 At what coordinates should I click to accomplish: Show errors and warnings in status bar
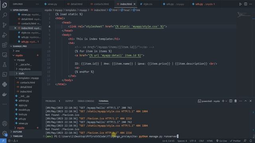[x=13, y=141]
